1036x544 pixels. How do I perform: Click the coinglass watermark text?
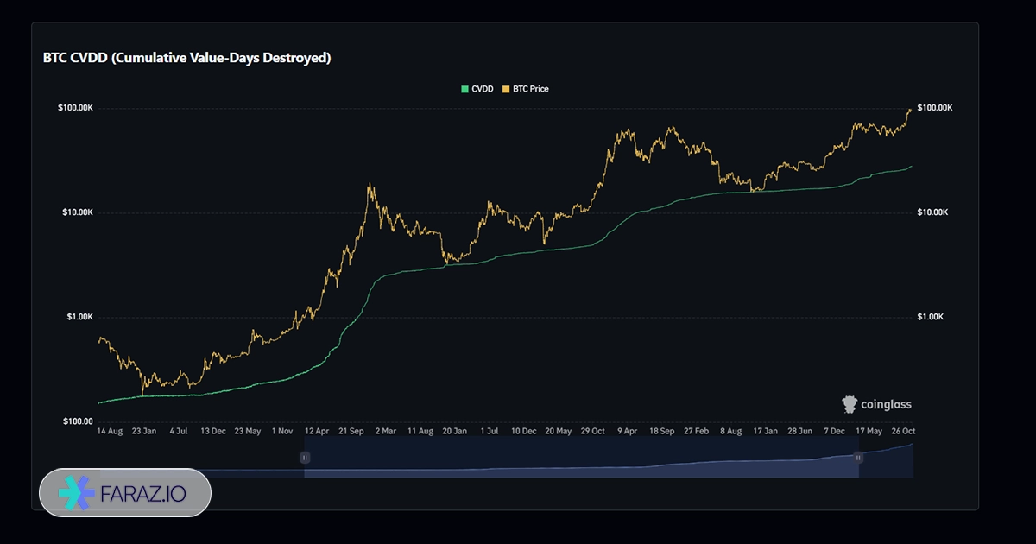[x=885, y=404]
